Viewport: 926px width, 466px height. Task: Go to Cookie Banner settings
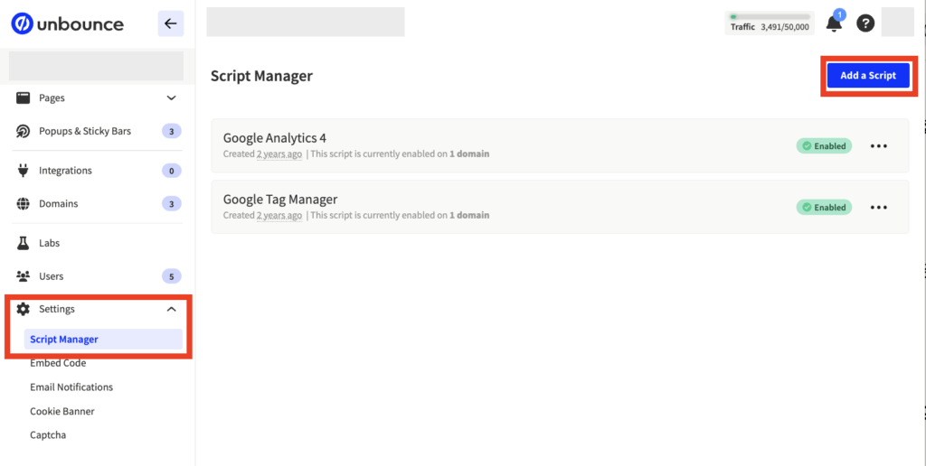[x=62, y=411]
